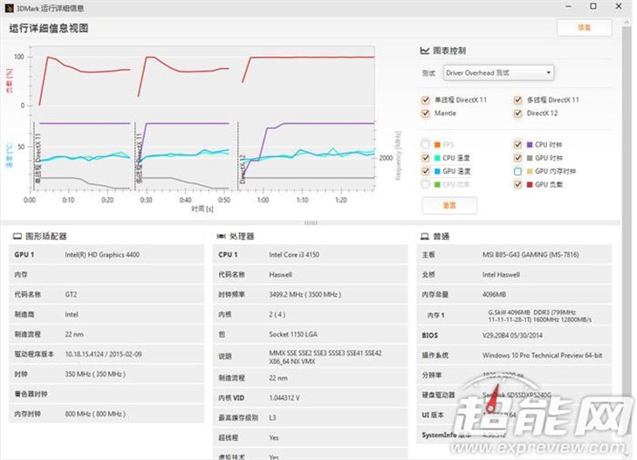The height and width of the screenshot is (460, 637).
Task: Click the red GPU load line in the chart
Action: 309,58
